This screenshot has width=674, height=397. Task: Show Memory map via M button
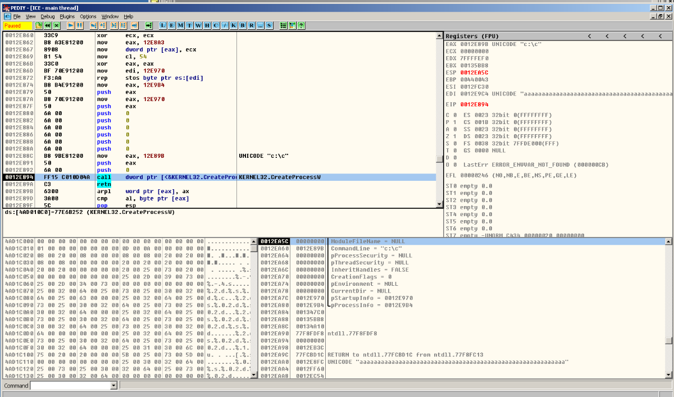(x=181, y=26)
